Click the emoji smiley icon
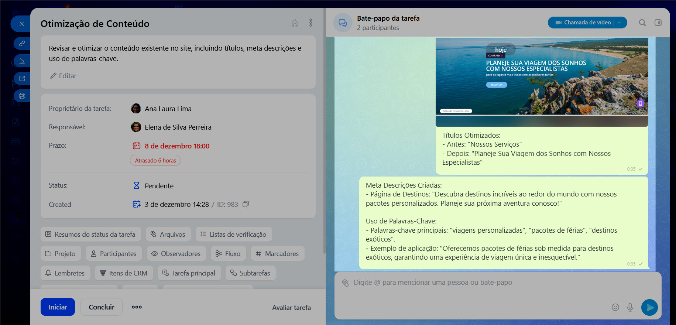The height and width of the screenshot is (325, 676). (x=615, y=307)
